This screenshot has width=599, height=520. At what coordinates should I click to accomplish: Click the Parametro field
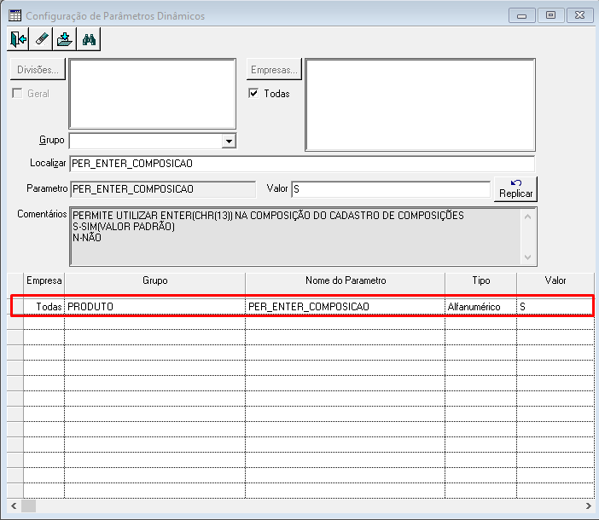(163, 189)
